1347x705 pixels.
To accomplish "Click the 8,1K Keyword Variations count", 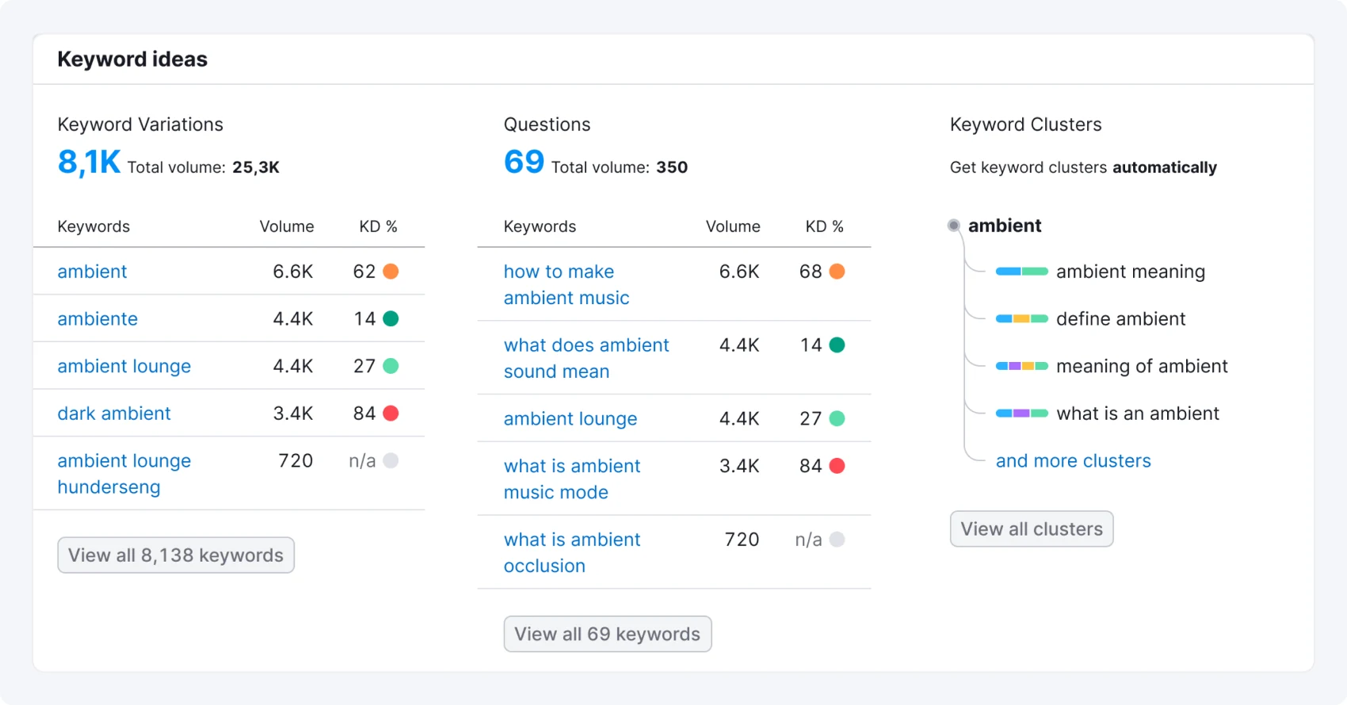I will (x=89, y=162).
